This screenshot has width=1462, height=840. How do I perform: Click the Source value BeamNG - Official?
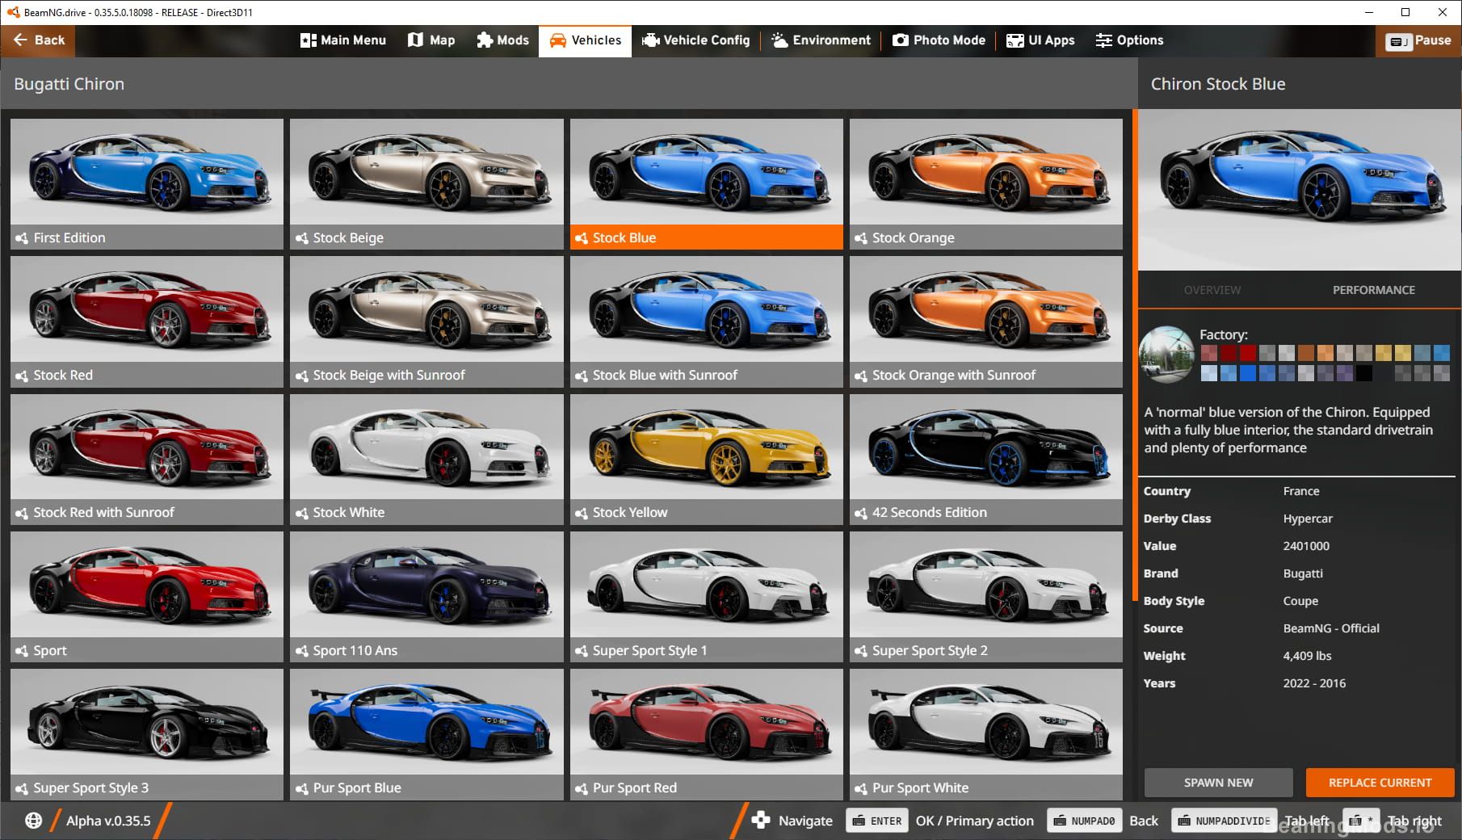[x=1331, y=628]
